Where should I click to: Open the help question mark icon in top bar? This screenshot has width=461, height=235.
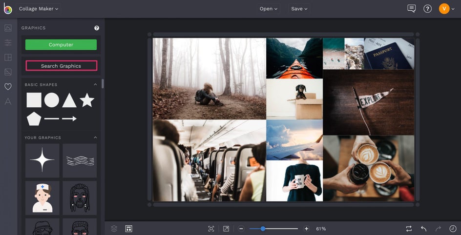click(x=427, y=9)
